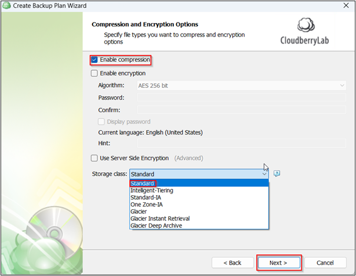
Task: Go back with the Back button
Action: pos(232,262)
